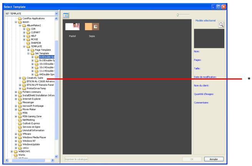252x166 pixels.
Task: Open the SET TEMPLATE dropdown
Action: click(x=56, y=13)
